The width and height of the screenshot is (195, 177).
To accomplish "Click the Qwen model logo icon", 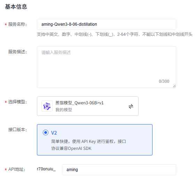I will pyautogui.click(x=47, y=106).
